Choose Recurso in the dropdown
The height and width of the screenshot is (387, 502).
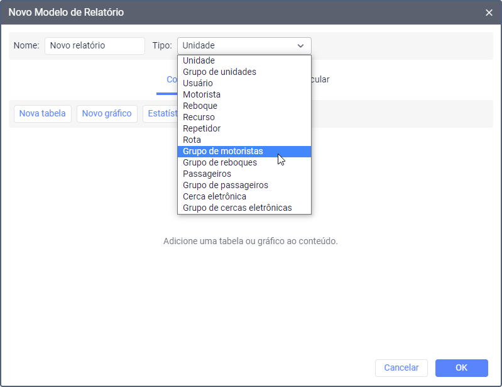click(x=199, y=117)
